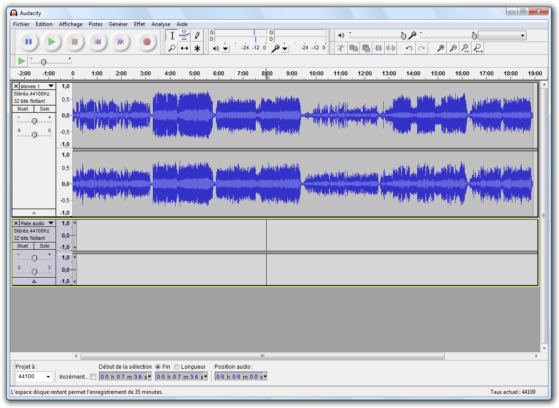The image size is (559, 408).
Task: Click the Trim audio outside selection icon
Action: 378,48
